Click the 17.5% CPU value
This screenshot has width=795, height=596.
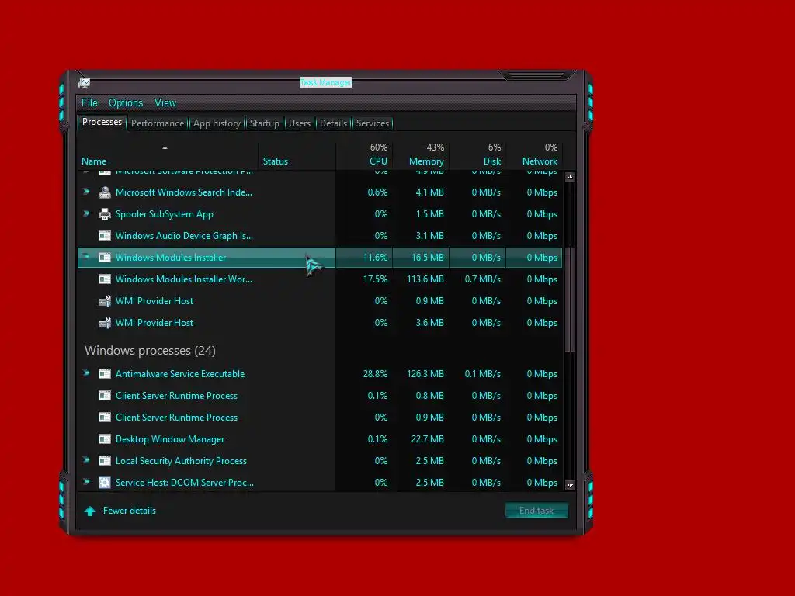(375, 279)
